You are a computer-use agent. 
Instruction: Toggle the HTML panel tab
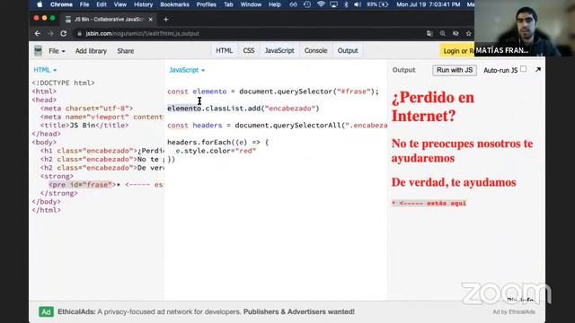tap(224, 50)
